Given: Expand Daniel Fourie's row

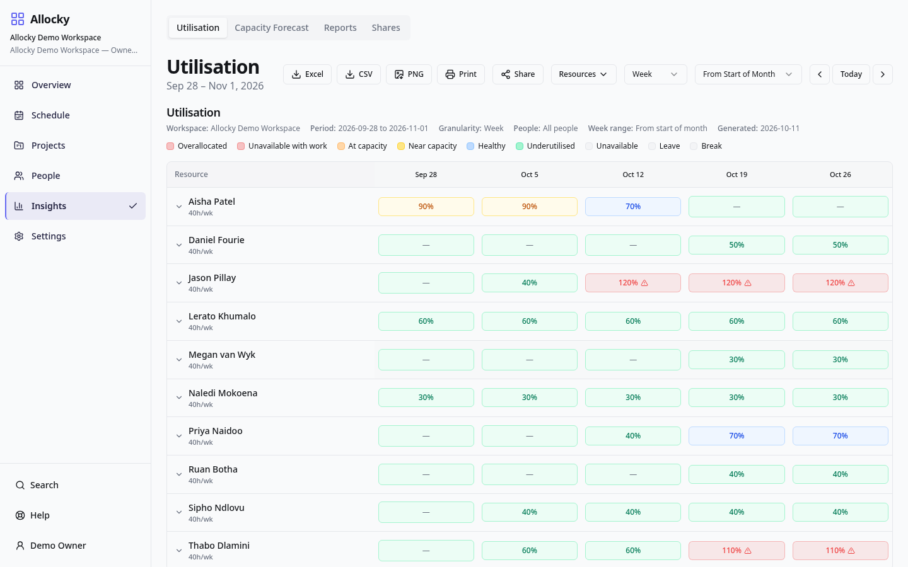Looking at the screenshot, I should (179, 245).
